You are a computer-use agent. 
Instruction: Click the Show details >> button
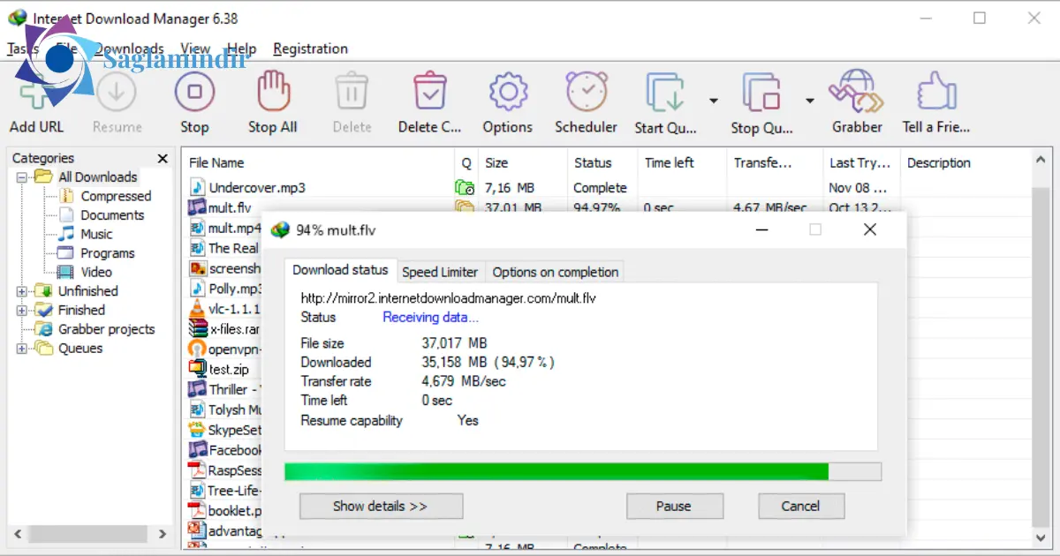(381, 507)
